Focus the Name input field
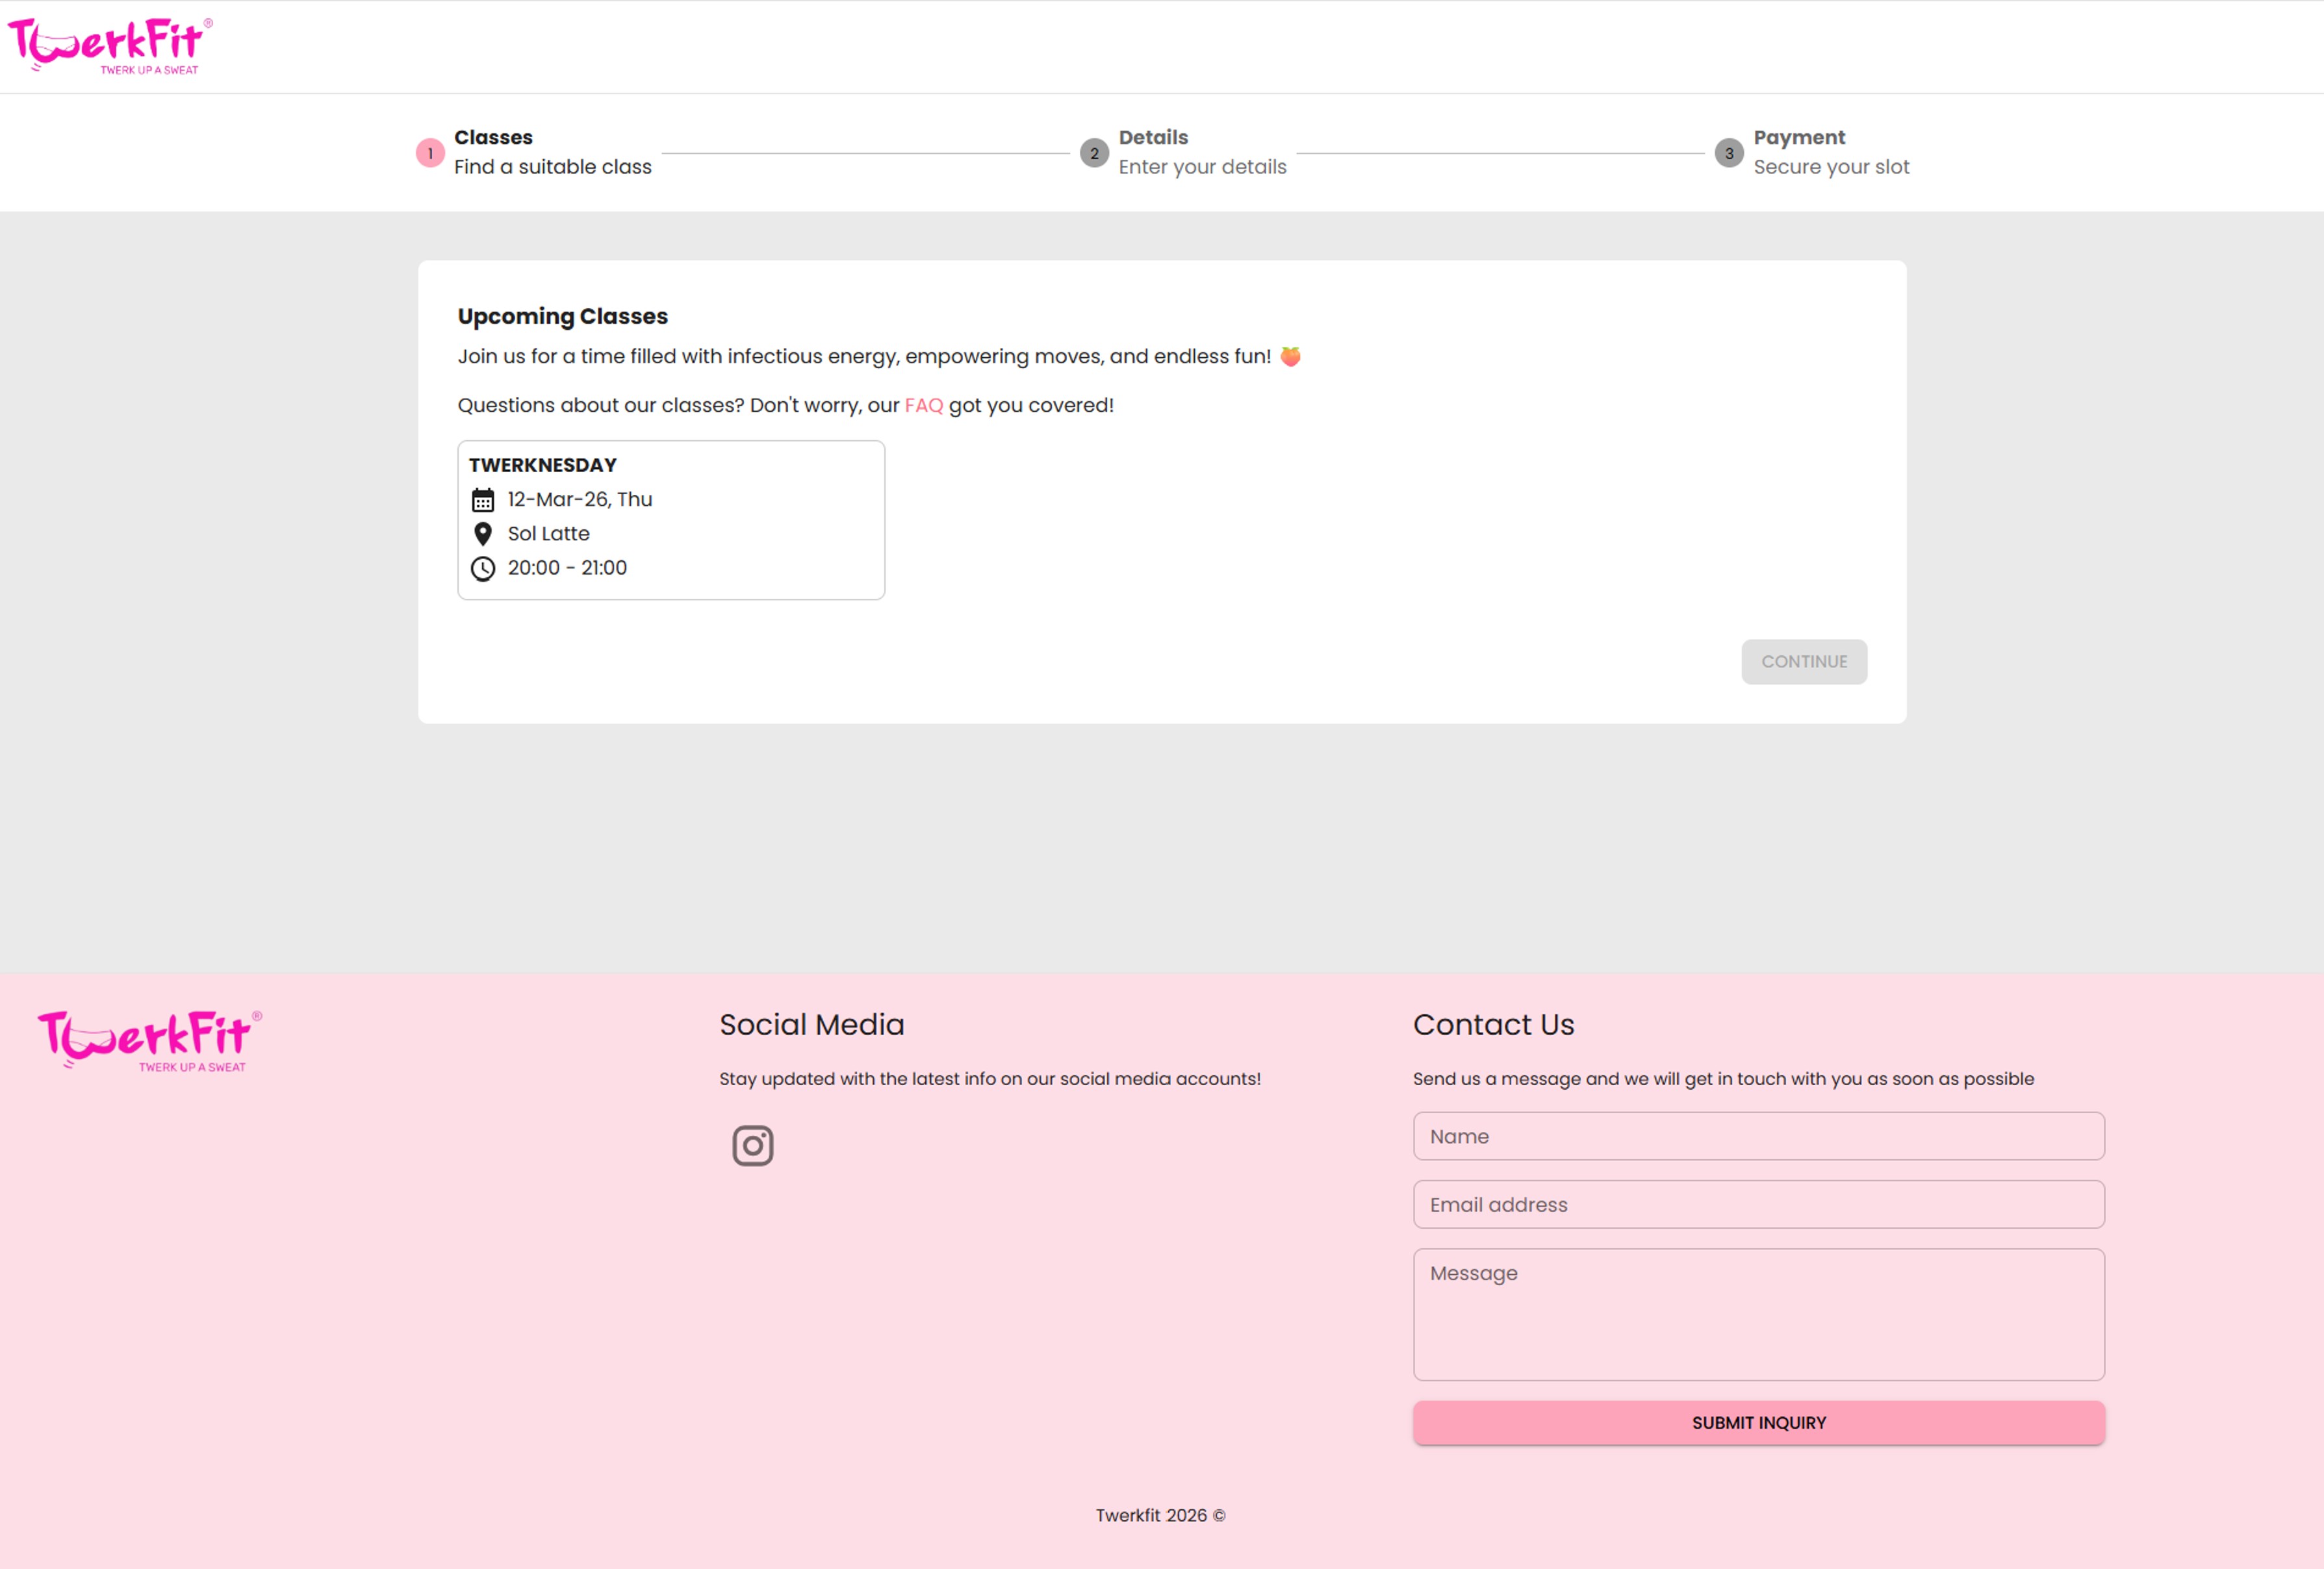 pos(1758,1136)
